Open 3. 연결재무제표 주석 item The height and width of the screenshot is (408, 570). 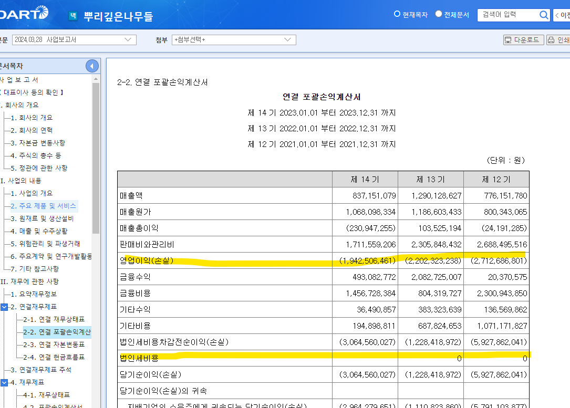click(41, 370)
